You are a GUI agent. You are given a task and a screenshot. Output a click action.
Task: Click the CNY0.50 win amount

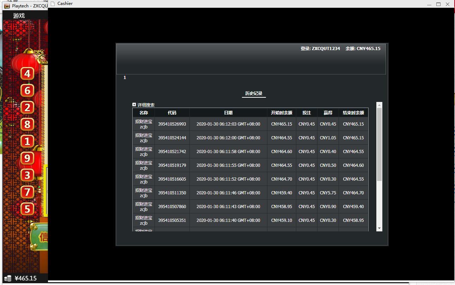[328, 165]
